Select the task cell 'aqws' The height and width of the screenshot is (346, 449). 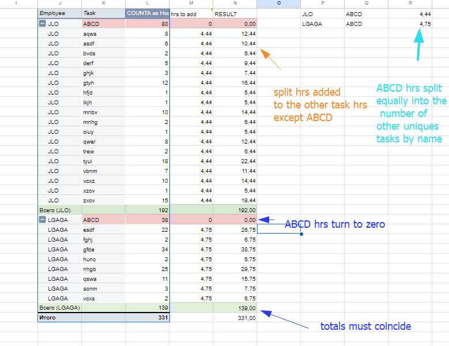click(103, 34)
